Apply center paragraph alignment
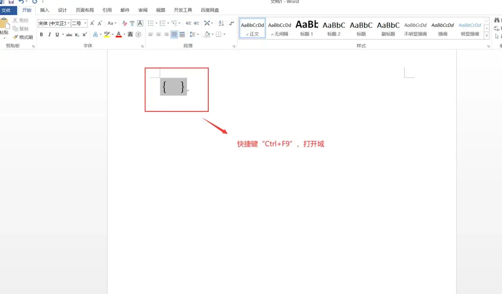The image size is (502, 294). point(158,34)
